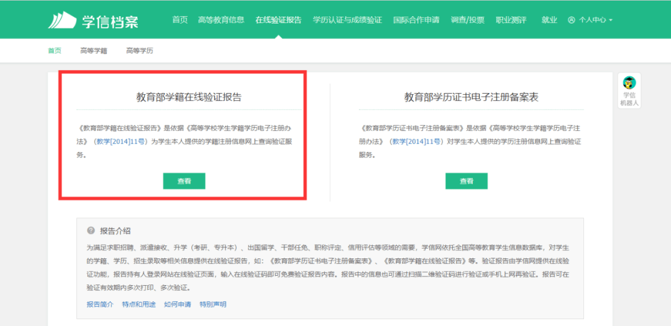Image resolution: width=671 pixels, height=326 pixels.
Task: Select 在线验证报告 navigation item
Action: 278,20
